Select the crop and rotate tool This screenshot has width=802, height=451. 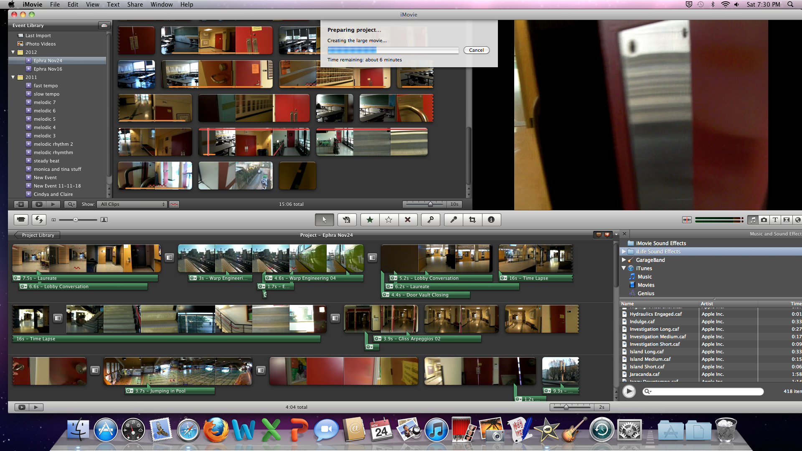coord(472,220)
